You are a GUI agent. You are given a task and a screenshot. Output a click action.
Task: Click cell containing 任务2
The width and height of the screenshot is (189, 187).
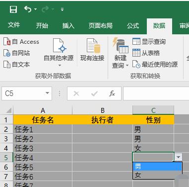(43, 139)
